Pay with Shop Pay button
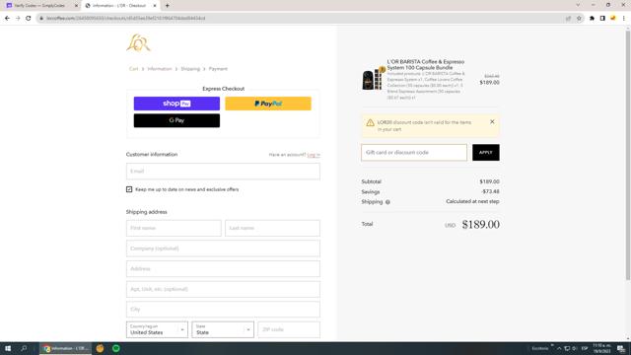Viewport: 631px width, 355px height. (176, 104)
